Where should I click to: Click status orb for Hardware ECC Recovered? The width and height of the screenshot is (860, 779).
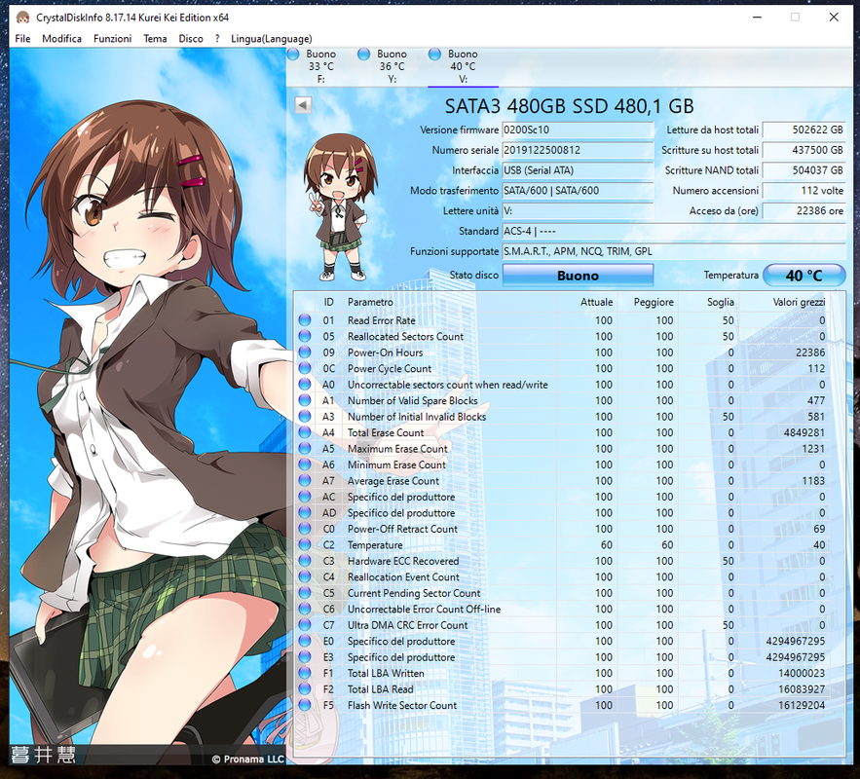pyautogui.click(x=305, y=561)
